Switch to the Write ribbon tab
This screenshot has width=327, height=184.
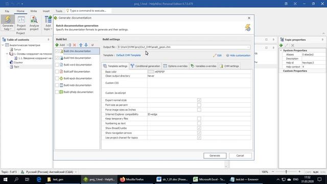click(x=33, y=11)
